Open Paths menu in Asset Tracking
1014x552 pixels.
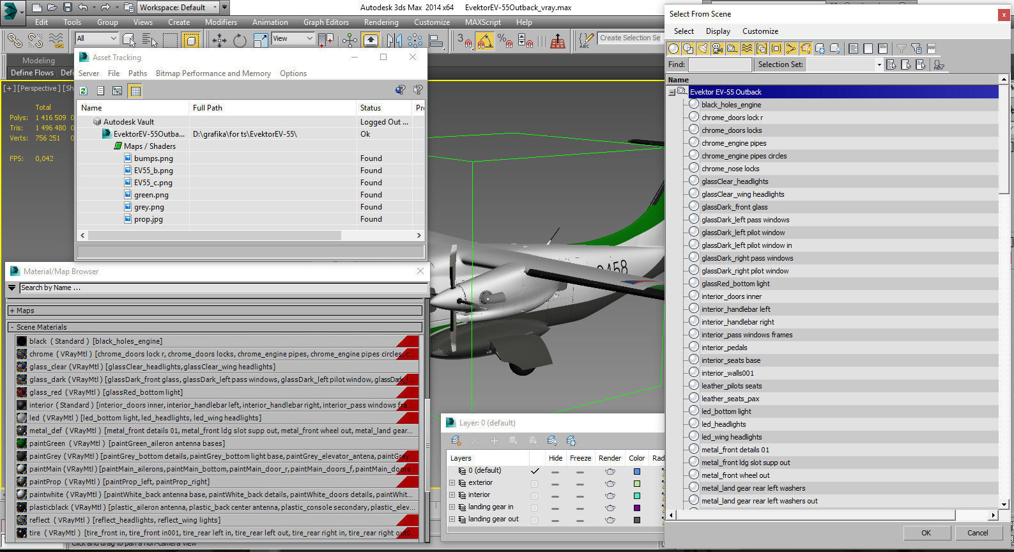[137, 73]
